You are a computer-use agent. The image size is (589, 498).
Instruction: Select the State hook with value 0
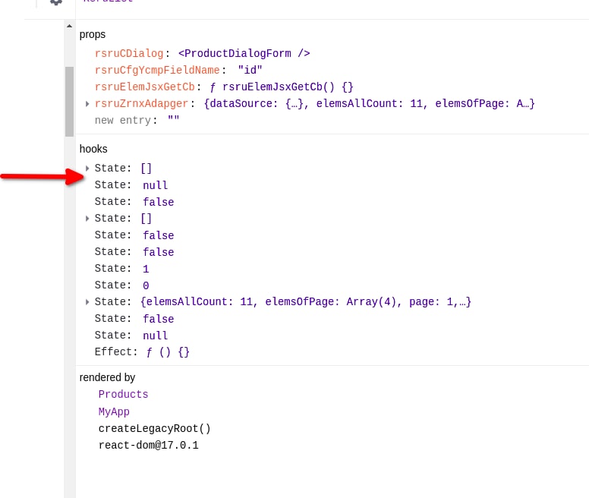121,285
